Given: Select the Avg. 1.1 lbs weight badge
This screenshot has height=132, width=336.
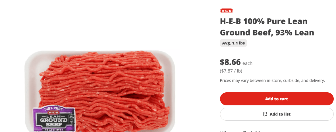Looking at the screenshot, I should [x=233, y=43].
